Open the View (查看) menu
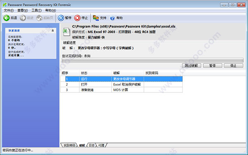This screenshot has width=248, height=155. pyautogui.click(x=22, y=10)
